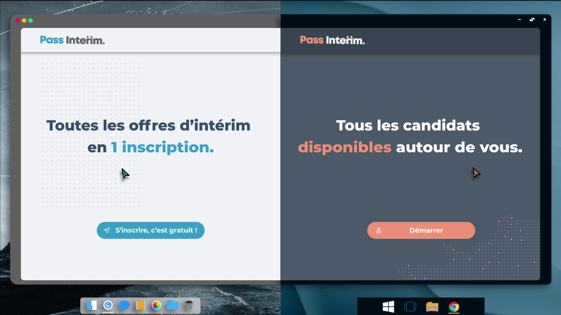Click the blue Pass Interim logo
561x315 pixels.
[x=72, y=40]
